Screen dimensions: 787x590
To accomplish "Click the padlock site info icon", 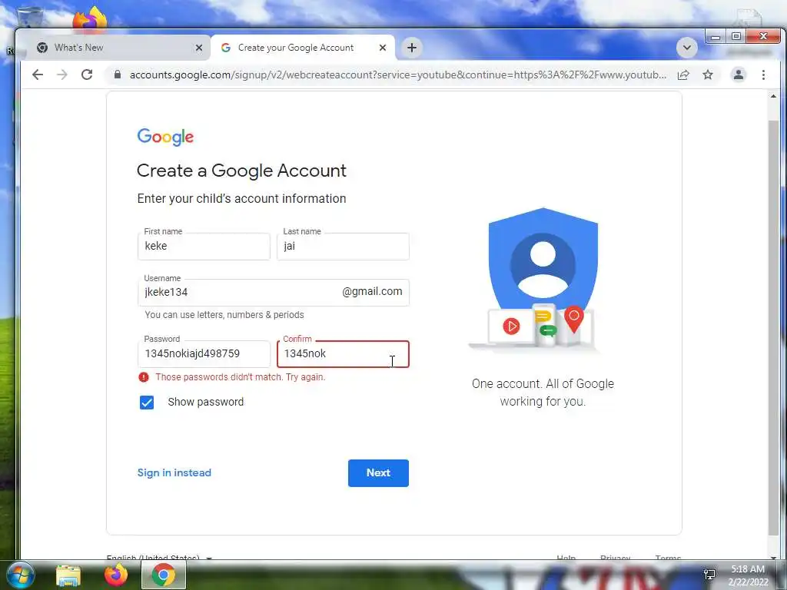I will coord(118,75).
